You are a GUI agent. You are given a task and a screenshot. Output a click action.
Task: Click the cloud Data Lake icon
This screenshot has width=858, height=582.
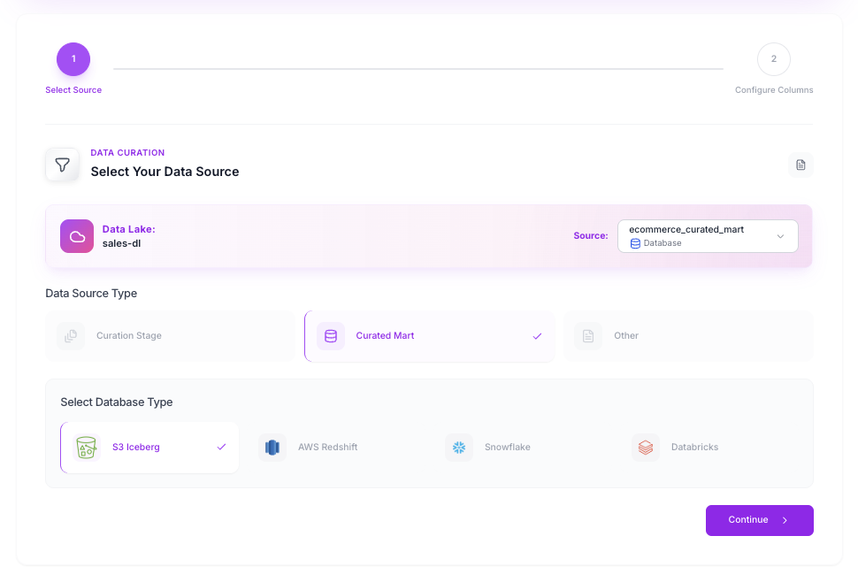point(77,236)
